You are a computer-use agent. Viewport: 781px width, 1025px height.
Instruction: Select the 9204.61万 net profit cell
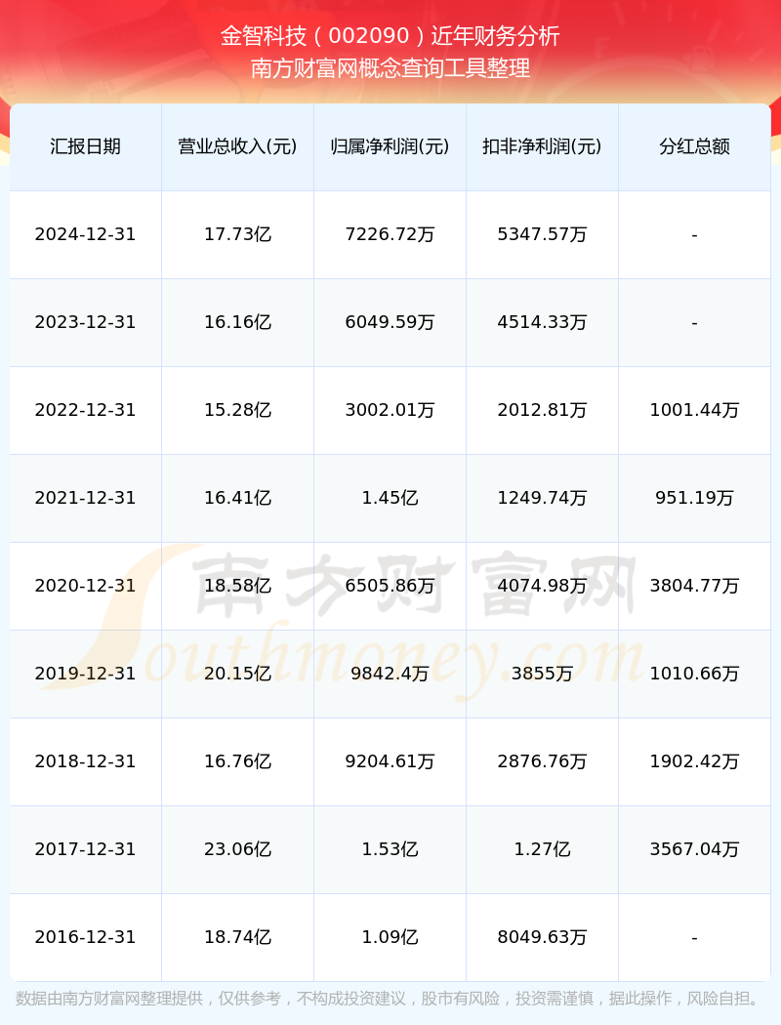tap(390, 761)
